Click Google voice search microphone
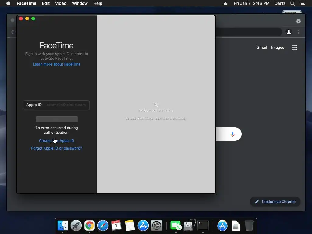Image resolution: width=312 pixels, height=234 pixels. (232, 134)
